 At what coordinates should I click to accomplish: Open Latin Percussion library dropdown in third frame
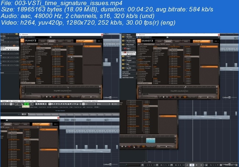pyautogui.click(x=42, y=124)
